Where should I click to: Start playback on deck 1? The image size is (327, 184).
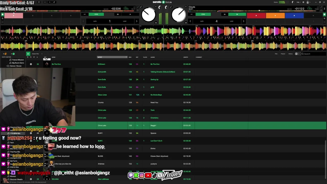point(130,14)
